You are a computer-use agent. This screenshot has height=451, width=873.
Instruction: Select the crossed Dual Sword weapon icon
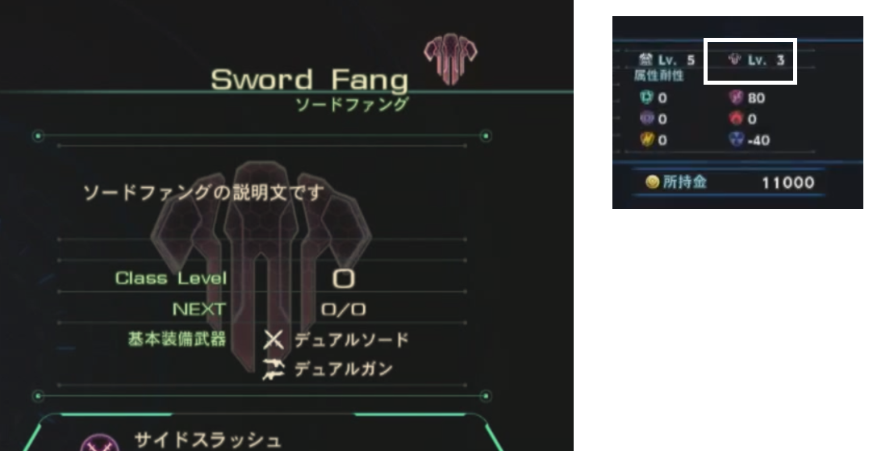[x=274, y=340]
